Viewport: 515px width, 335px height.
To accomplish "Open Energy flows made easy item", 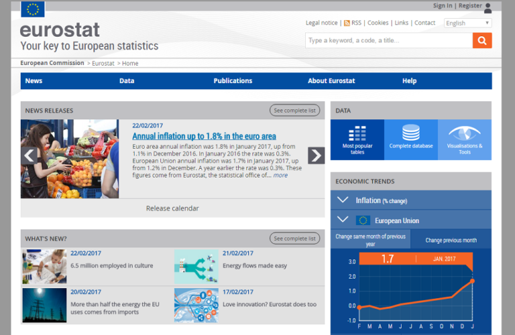I will click(255, 266).
